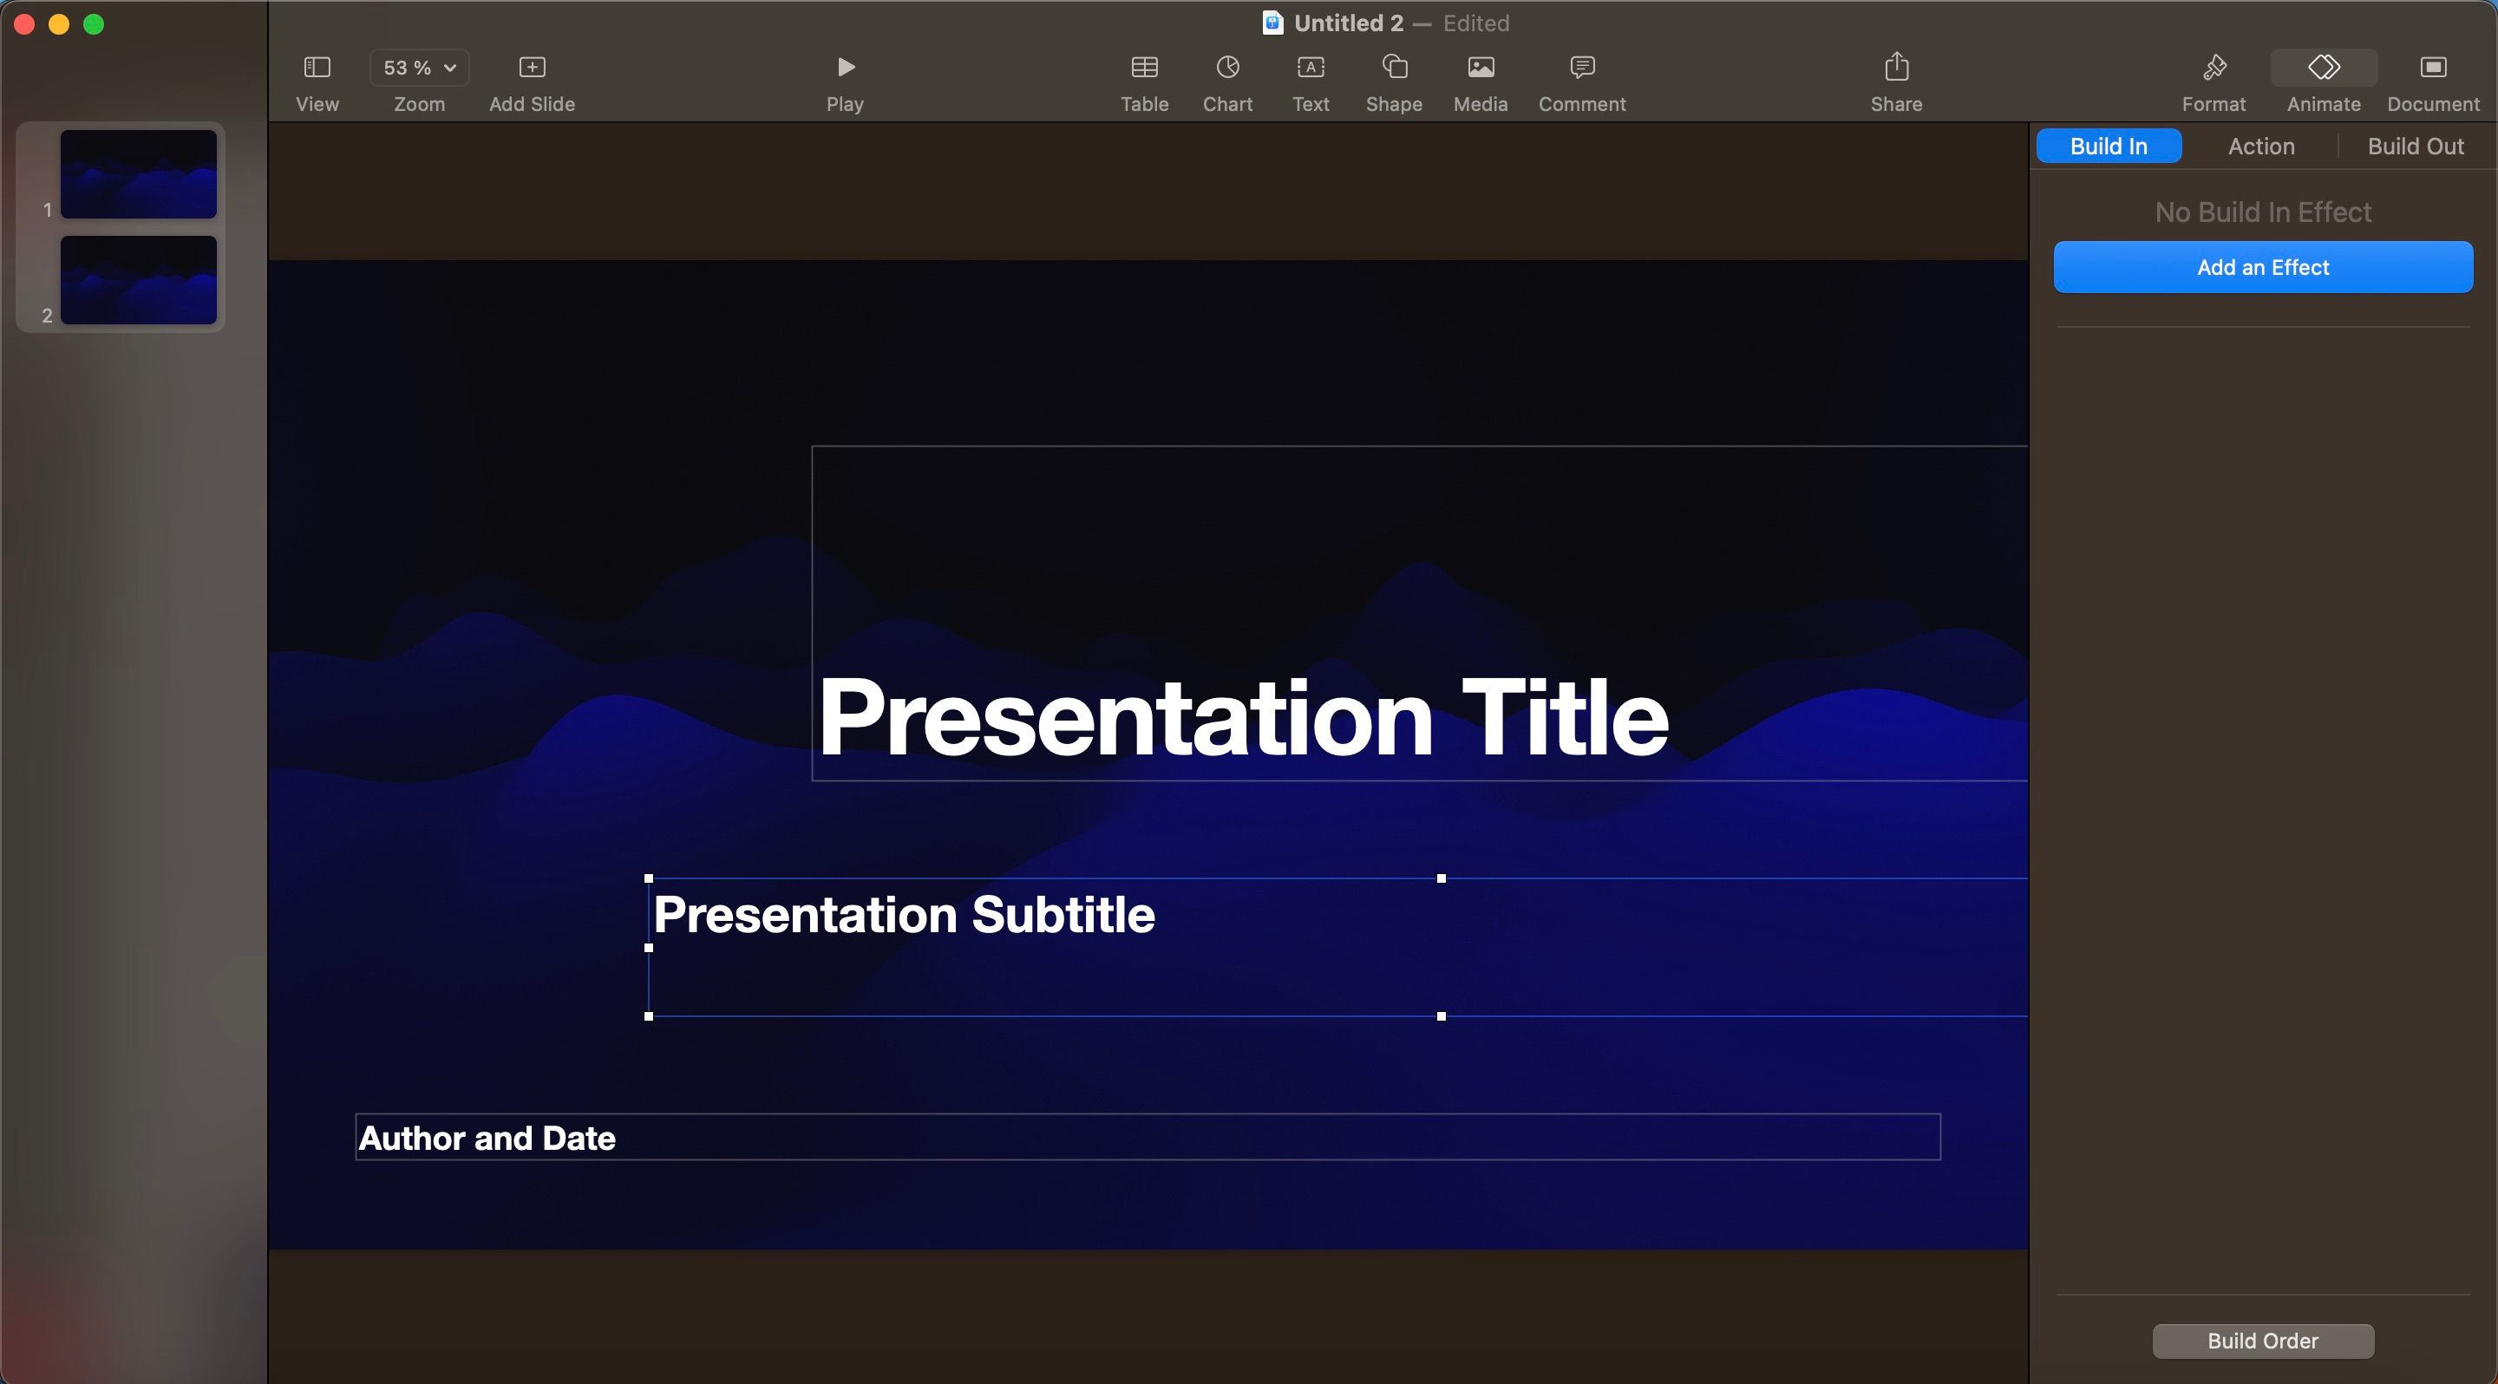Open the Zoom percentage dropdown

pyautogui.click(x=417, y=67)
